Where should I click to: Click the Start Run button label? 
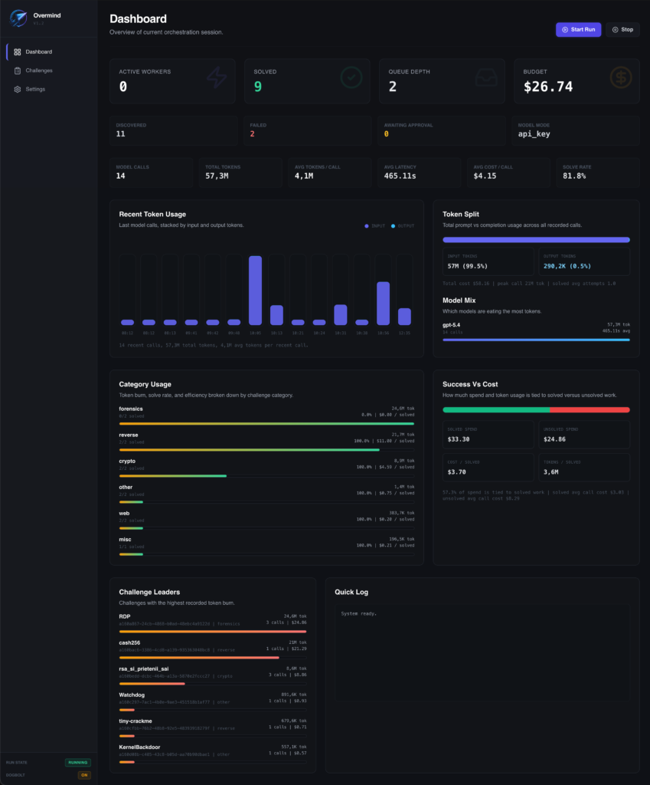tap(583, 30)
